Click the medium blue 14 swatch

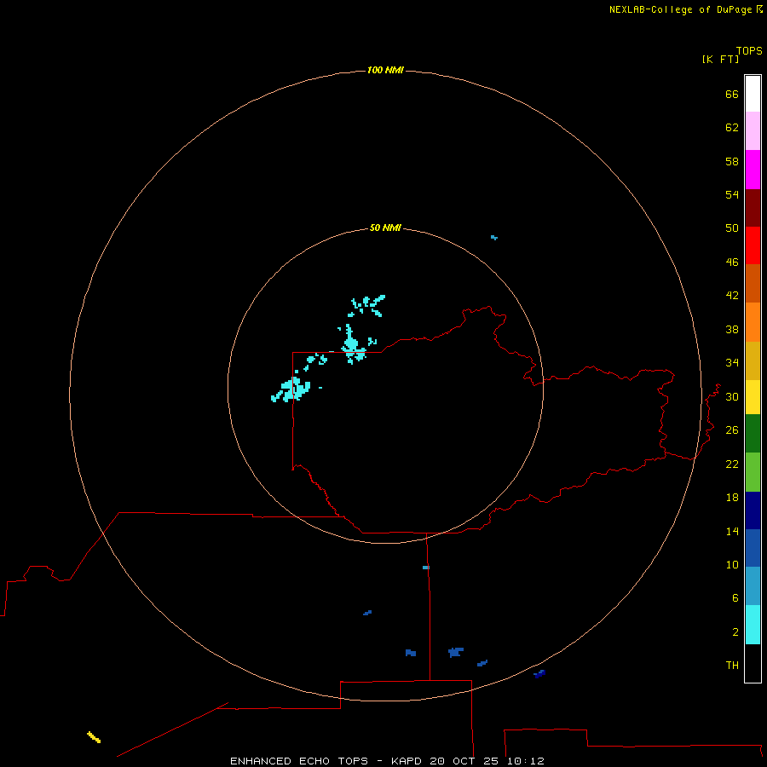753,548
